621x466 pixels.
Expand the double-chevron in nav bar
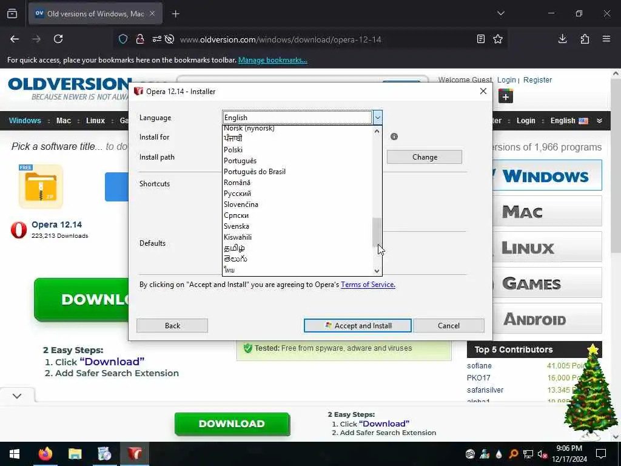600,121
